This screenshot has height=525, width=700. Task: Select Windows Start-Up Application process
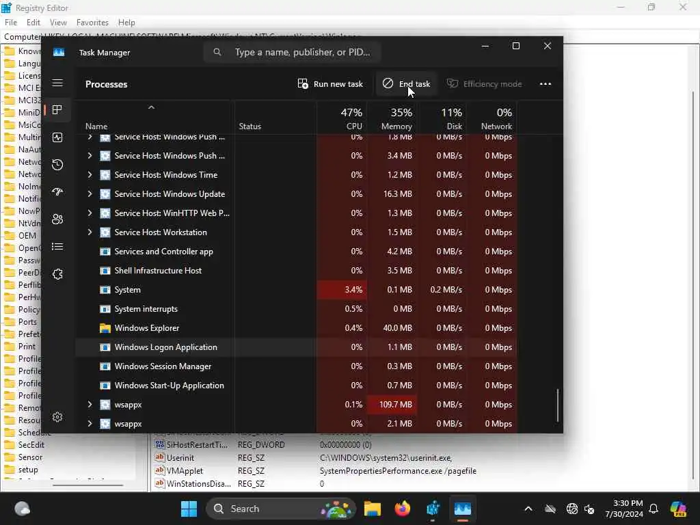297,386
